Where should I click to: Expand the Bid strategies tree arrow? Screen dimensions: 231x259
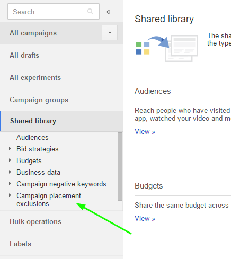point(10,149)
